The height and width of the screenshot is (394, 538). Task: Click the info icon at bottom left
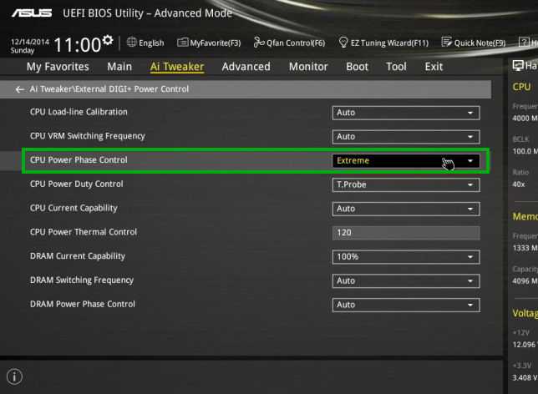click(x=14, y=376)
